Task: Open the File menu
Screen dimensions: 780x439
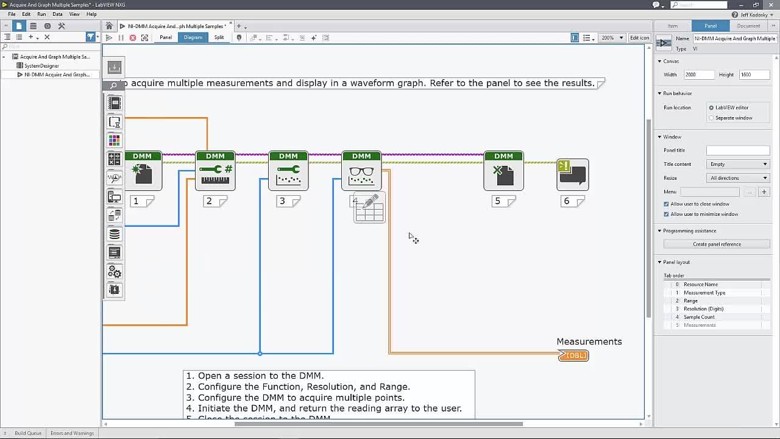Action: pos(12,14)
